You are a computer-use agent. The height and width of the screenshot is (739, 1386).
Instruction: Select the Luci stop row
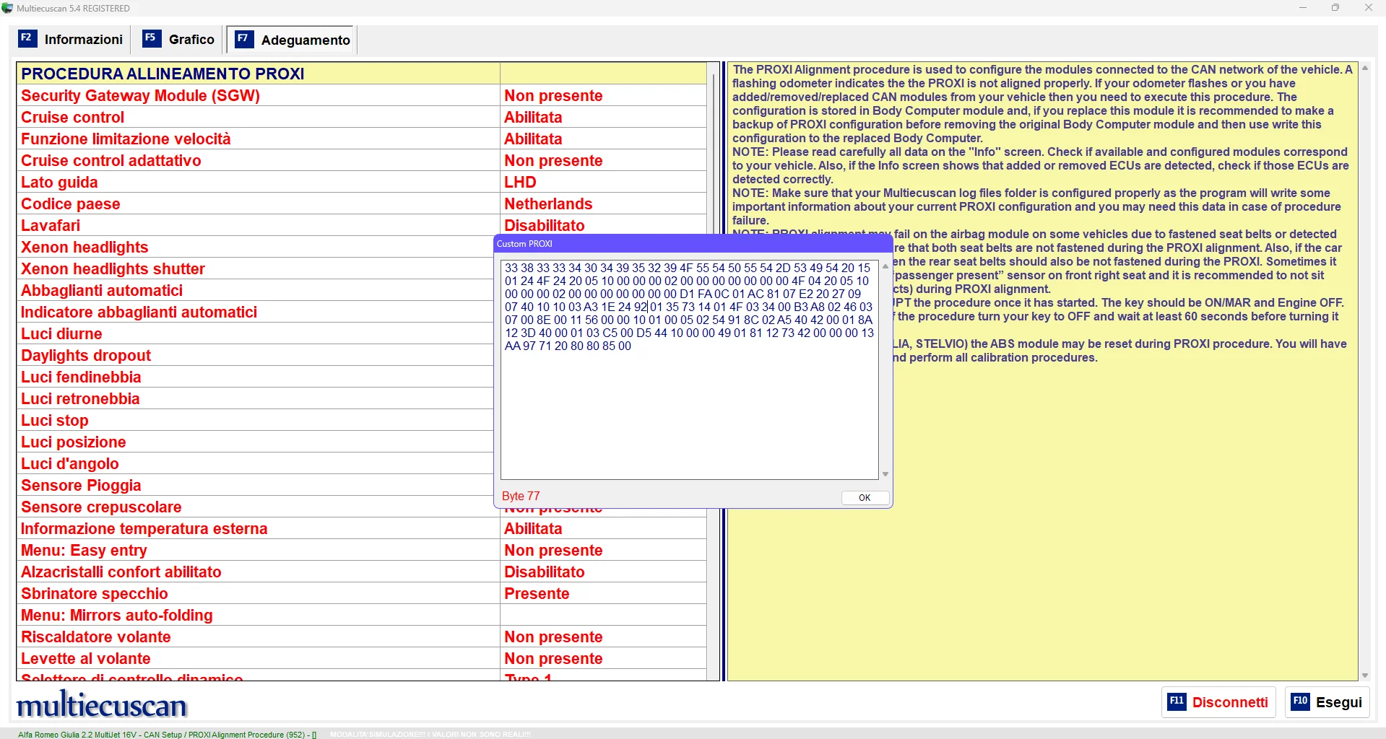[256, 420]
